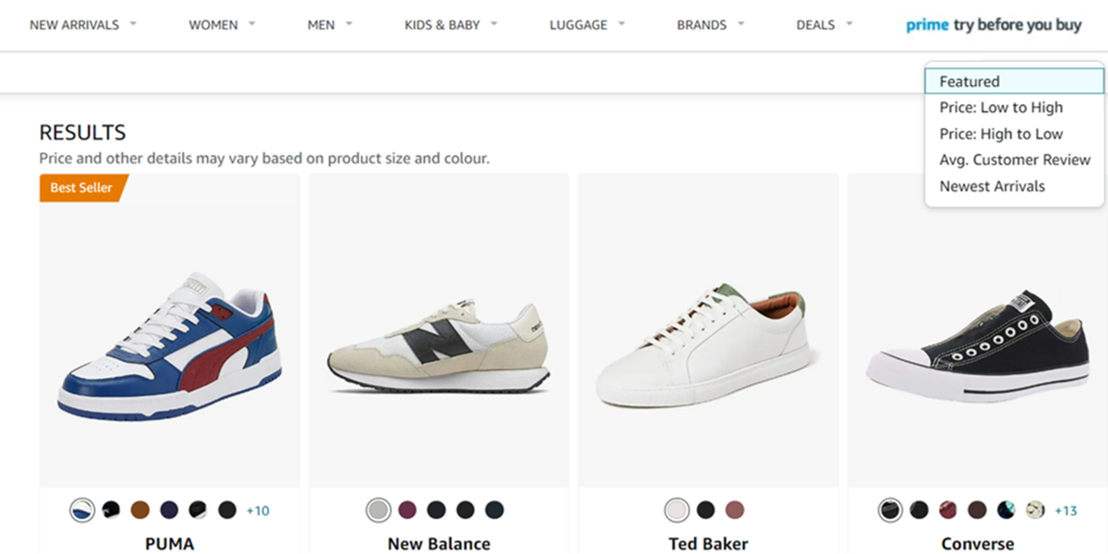This screenshot has height=554, width=1108.
Task: Expand the WOMEN category dropdown
Action: pos(214,25)
